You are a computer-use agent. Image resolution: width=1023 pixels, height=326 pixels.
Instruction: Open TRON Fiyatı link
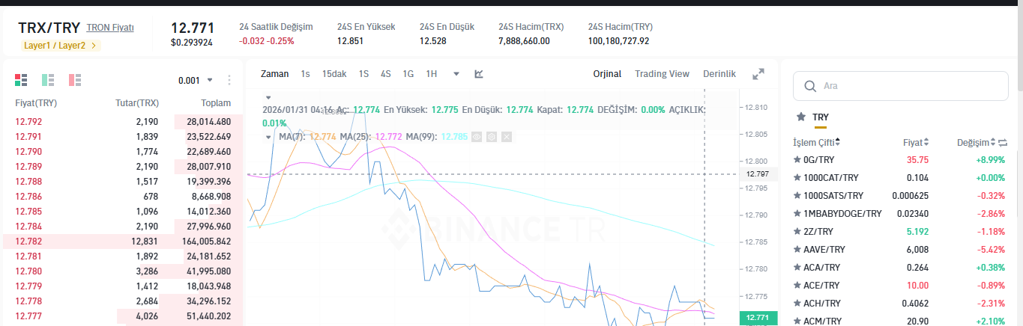click(110, 28)
